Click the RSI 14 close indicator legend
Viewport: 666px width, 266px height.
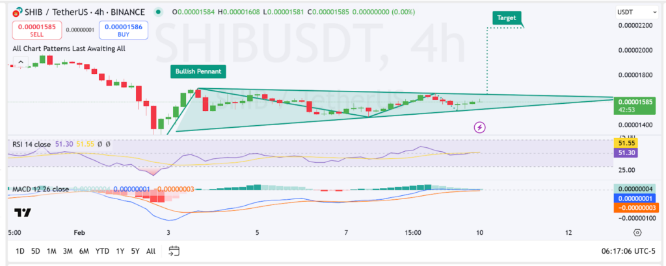(x=31, y=145)
